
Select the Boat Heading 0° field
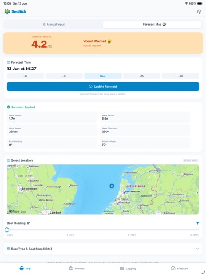[x=52, y=143]
